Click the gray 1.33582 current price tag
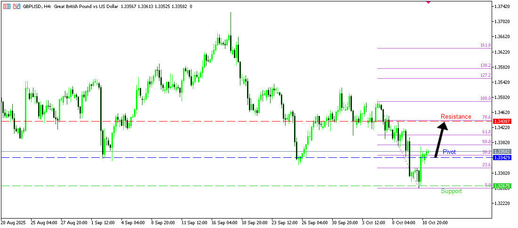 click(x=502, y=152)
